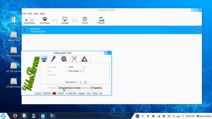Select the 105 MB Volume drive icon
This screenshot has width=212, height=119.
pyautogui.click(x=14, y=83)
